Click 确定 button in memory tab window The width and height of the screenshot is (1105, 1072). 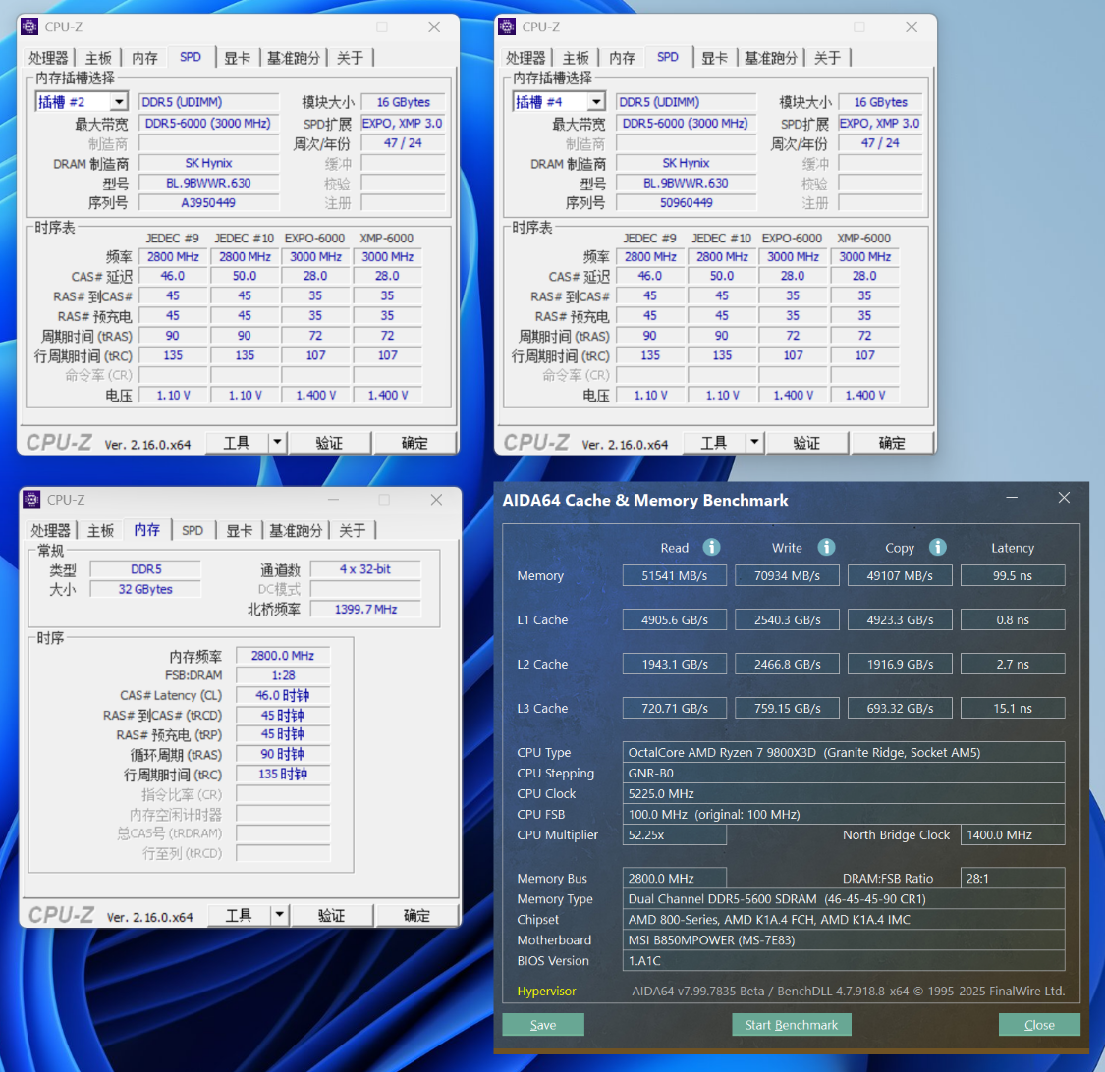point(416,915)
